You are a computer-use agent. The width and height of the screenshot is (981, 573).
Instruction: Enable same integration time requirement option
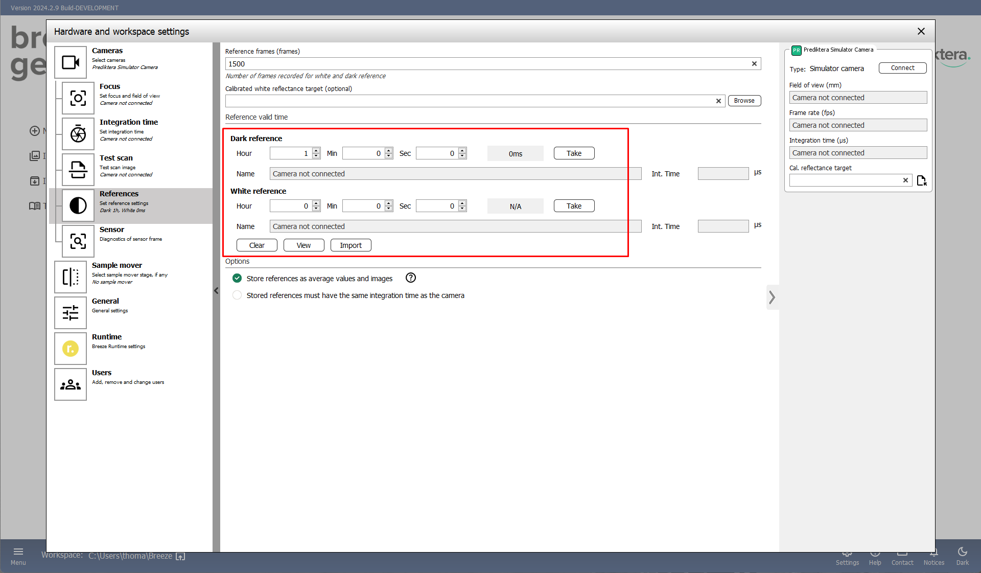pos(237,295)
